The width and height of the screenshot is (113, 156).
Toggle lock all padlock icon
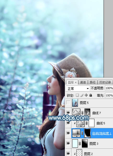point(91,95)
